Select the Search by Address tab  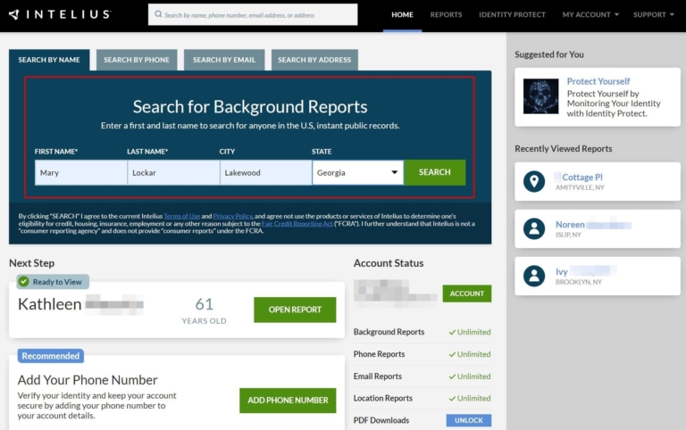click(314, 60)
